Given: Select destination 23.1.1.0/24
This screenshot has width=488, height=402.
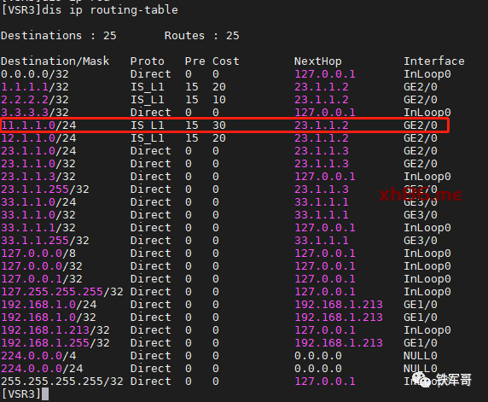Looking at the screenshot, I should (38, 151).
